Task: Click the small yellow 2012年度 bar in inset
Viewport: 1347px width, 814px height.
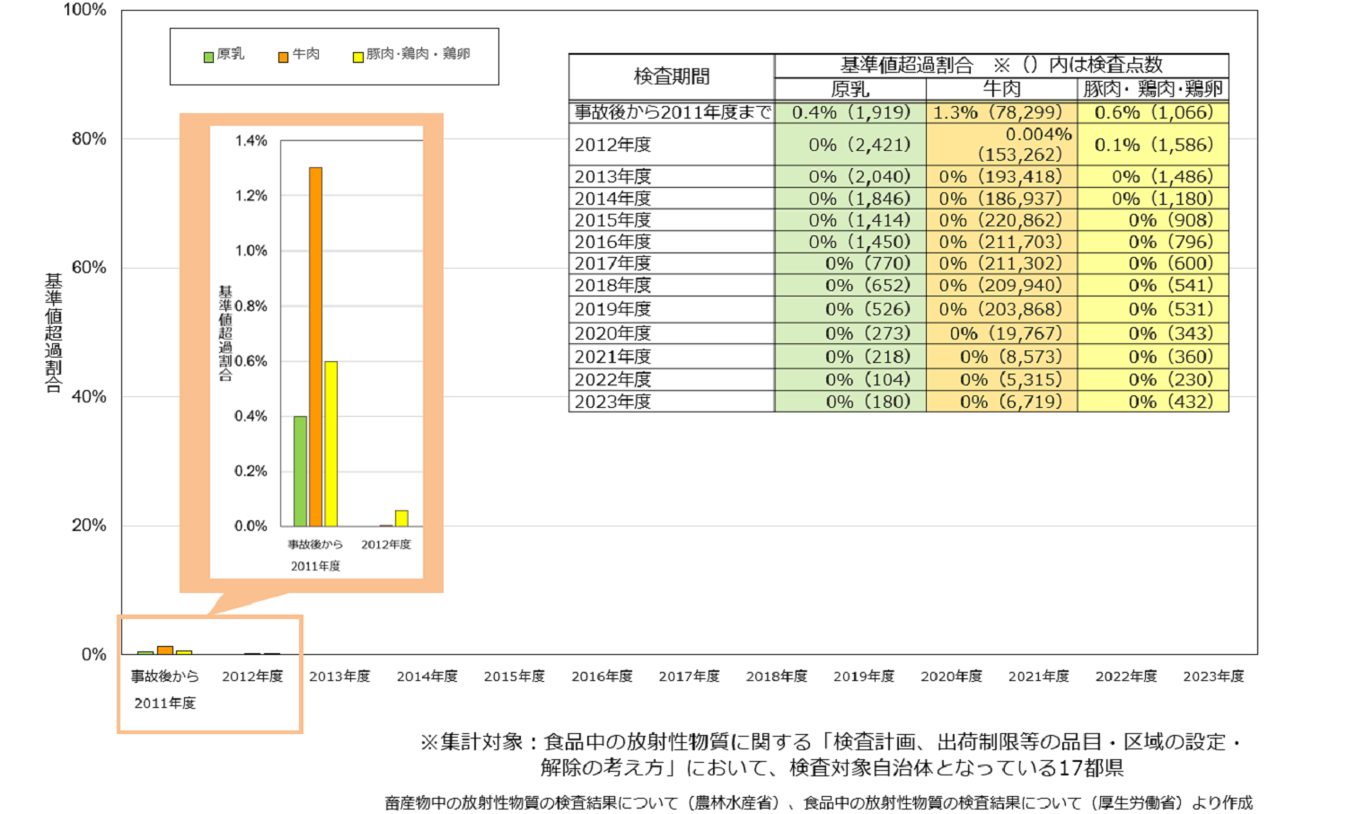Action: click(x=401, y=518)
